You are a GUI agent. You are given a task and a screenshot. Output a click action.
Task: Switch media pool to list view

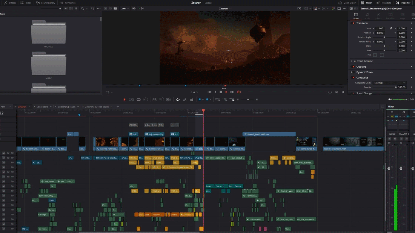[76, 8]
